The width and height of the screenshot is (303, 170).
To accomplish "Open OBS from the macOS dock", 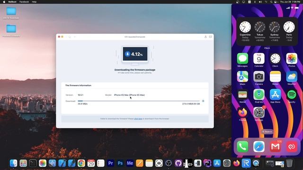I will [169, 163].
